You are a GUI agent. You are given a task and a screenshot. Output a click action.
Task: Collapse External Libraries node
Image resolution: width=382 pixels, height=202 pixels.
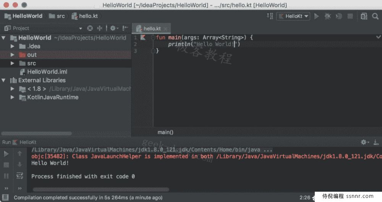4,80
